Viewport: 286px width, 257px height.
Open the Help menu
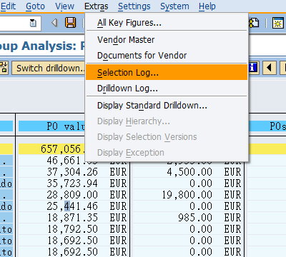207,6
